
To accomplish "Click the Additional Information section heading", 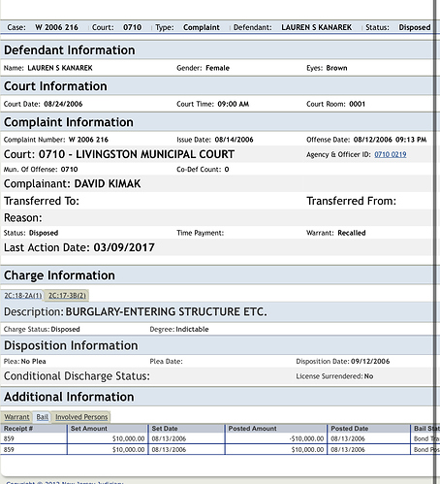I will click(69, 397).
